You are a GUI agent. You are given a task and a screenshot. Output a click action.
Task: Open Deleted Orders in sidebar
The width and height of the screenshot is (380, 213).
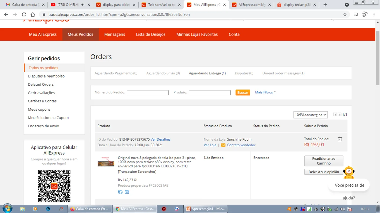point(41,85)
